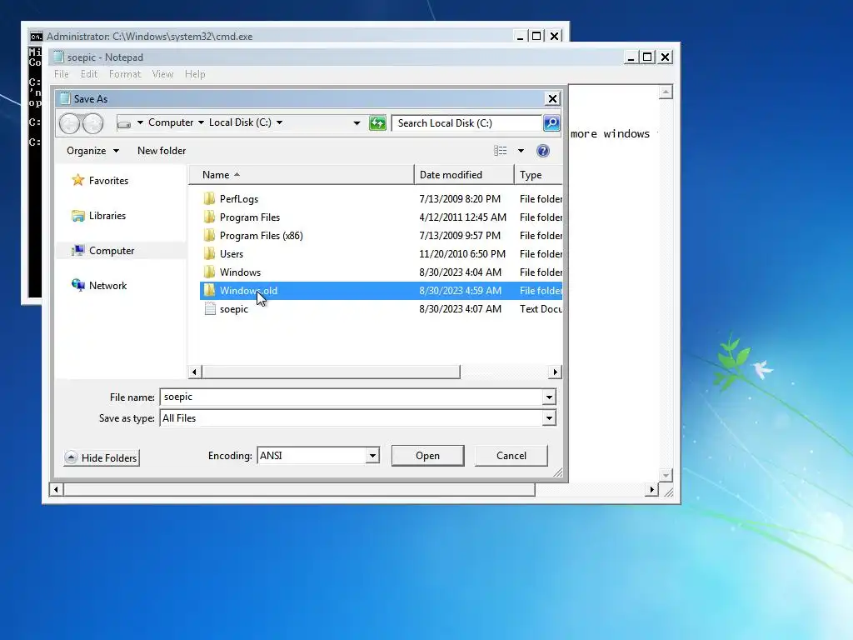This screenshot has width=853, height=640.
Task: Open dropdown arrow after Local Disk (C:)
Action: pyautogui.click(x=280, y=122)
